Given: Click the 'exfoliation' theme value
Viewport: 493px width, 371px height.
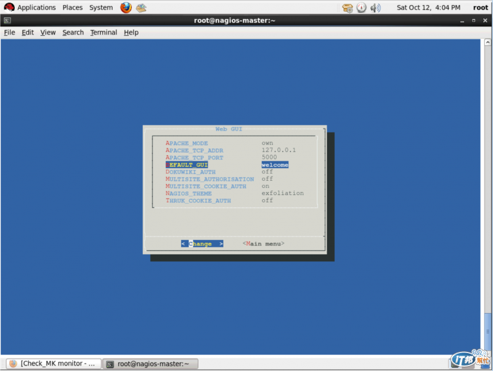Looking at the screenshot, I should click(x=283, y=193).
